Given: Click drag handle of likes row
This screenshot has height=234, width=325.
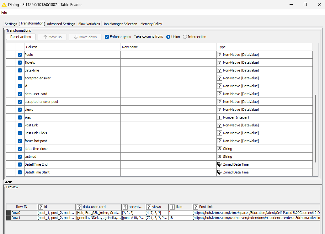Looking at the screenshot, I should pyautogui.click(x=10, y=117).
